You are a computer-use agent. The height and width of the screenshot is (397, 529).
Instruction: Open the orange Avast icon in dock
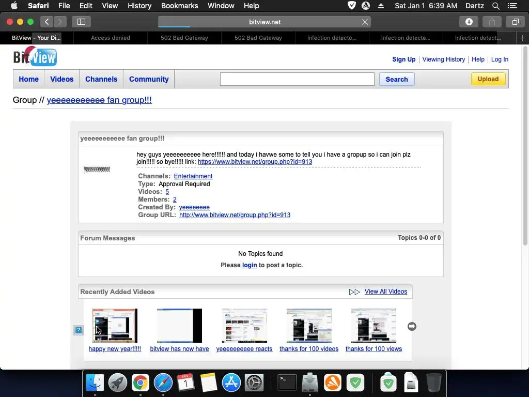[332, 383]
